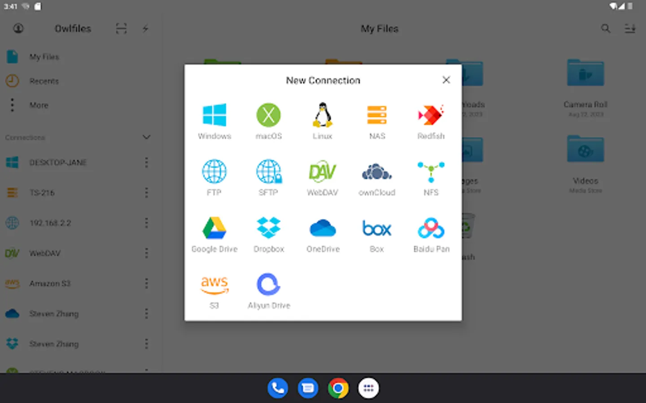Open Steven Zhang Dropbox connection
Image resolution: width=646 pixels, height=403 pixels.
coord(54,344)
